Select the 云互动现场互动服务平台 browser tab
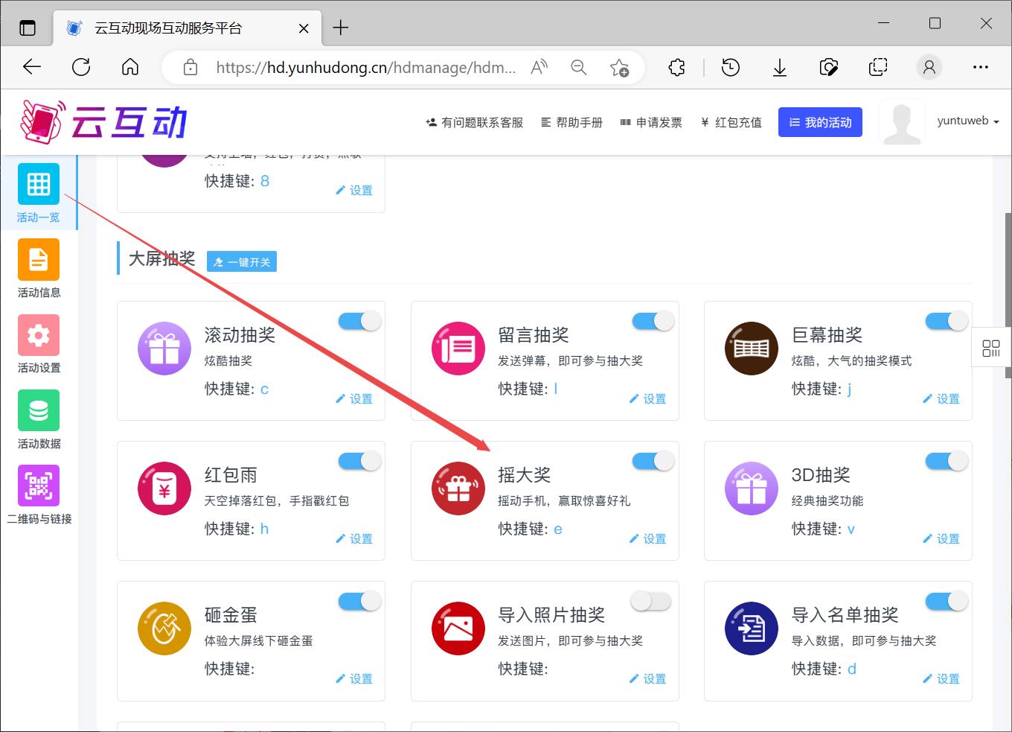The width and height of the screenshot is (1012, 732). tap(188, 28)
